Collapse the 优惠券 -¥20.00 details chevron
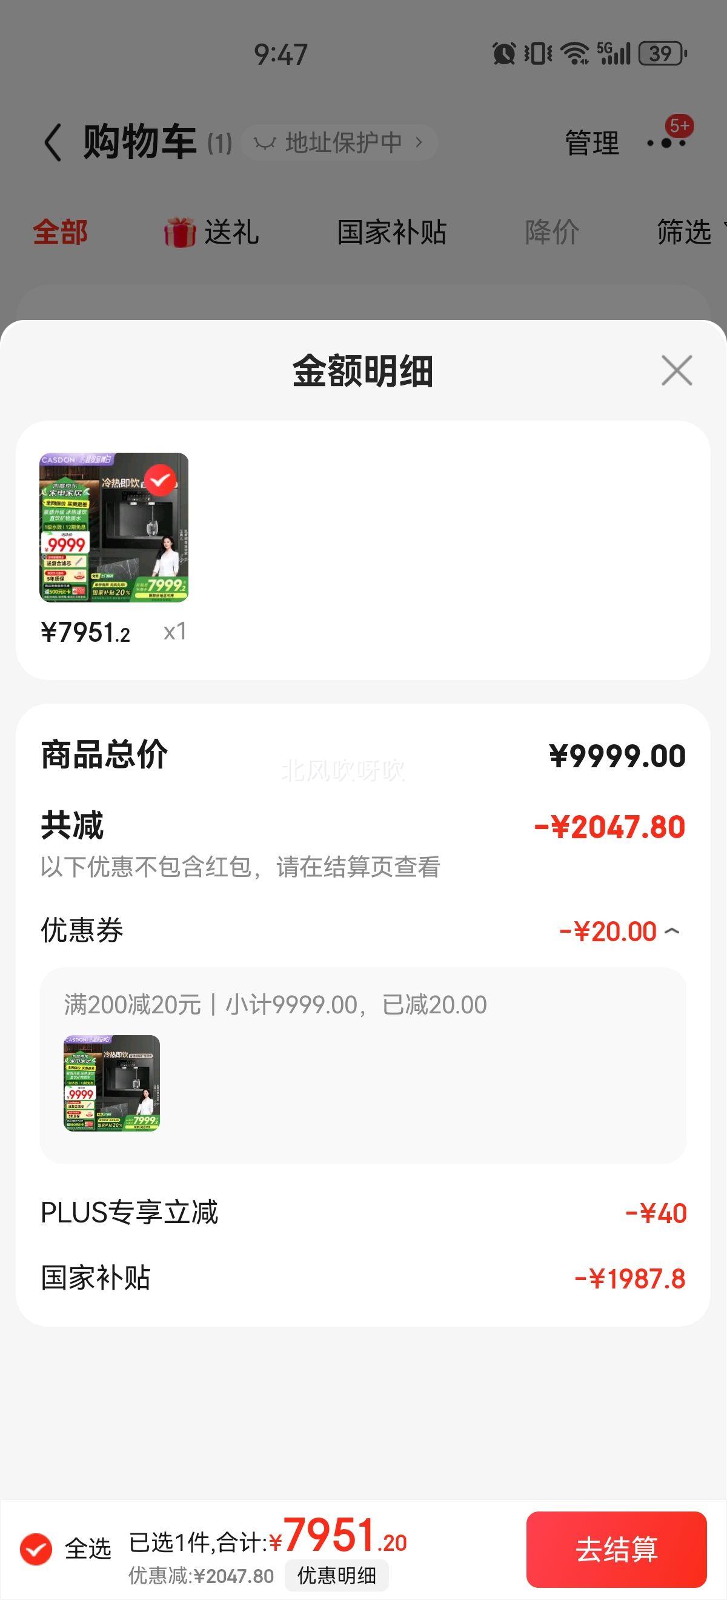 (672, 931)
